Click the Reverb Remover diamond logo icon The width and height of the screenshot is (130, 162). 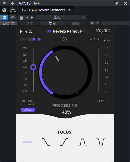(x=49, y=31)
